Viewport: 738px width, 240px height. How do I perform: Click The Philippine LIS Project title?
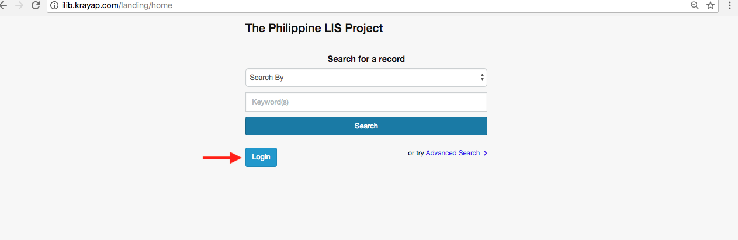(314, 27)
